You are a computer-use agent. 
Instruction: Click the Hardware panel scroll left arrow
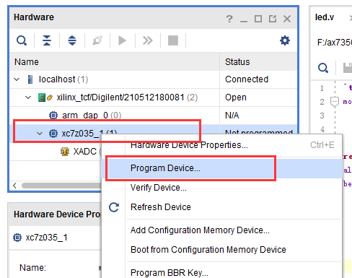coord(14,186)
